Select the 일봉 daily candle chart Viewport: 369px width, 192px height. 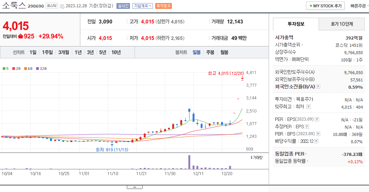196,52
